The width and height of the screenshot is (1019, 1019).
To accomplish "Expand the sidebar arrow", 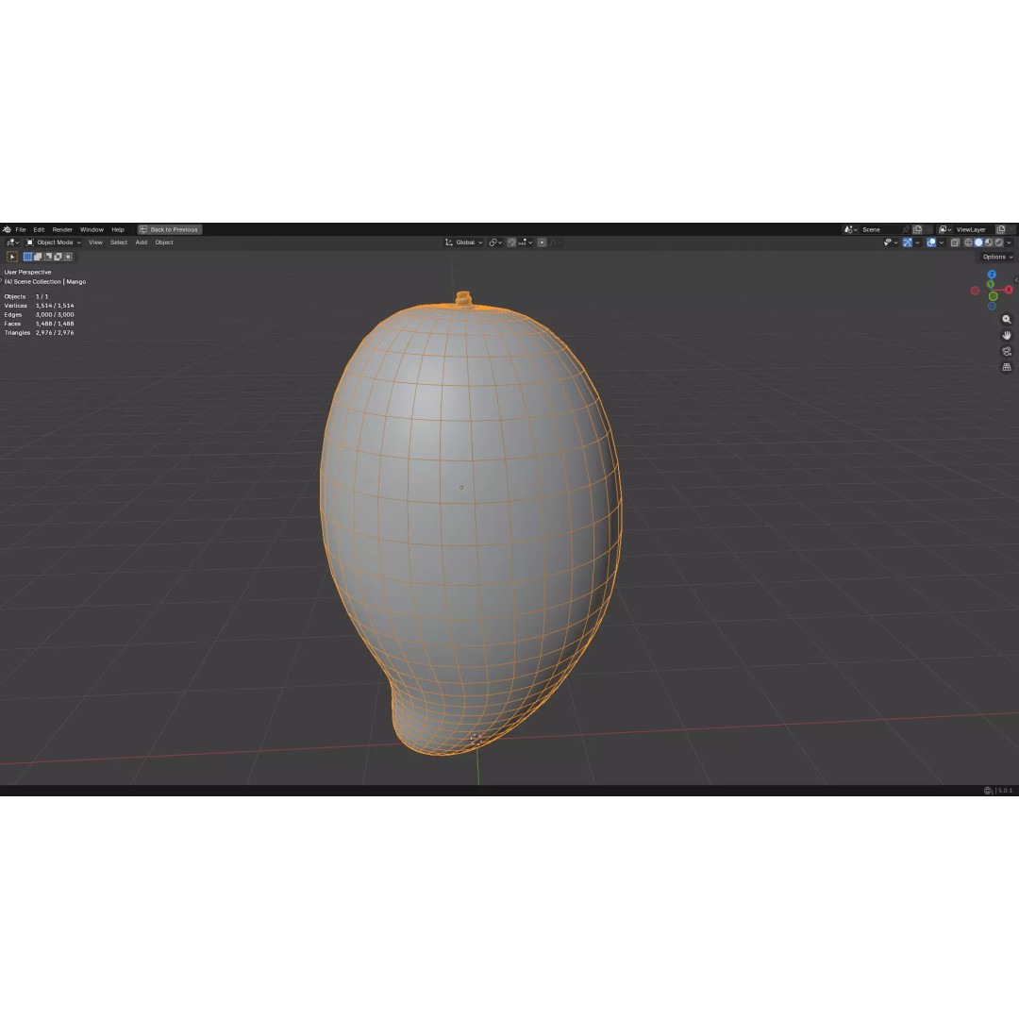I will 1016,279.
